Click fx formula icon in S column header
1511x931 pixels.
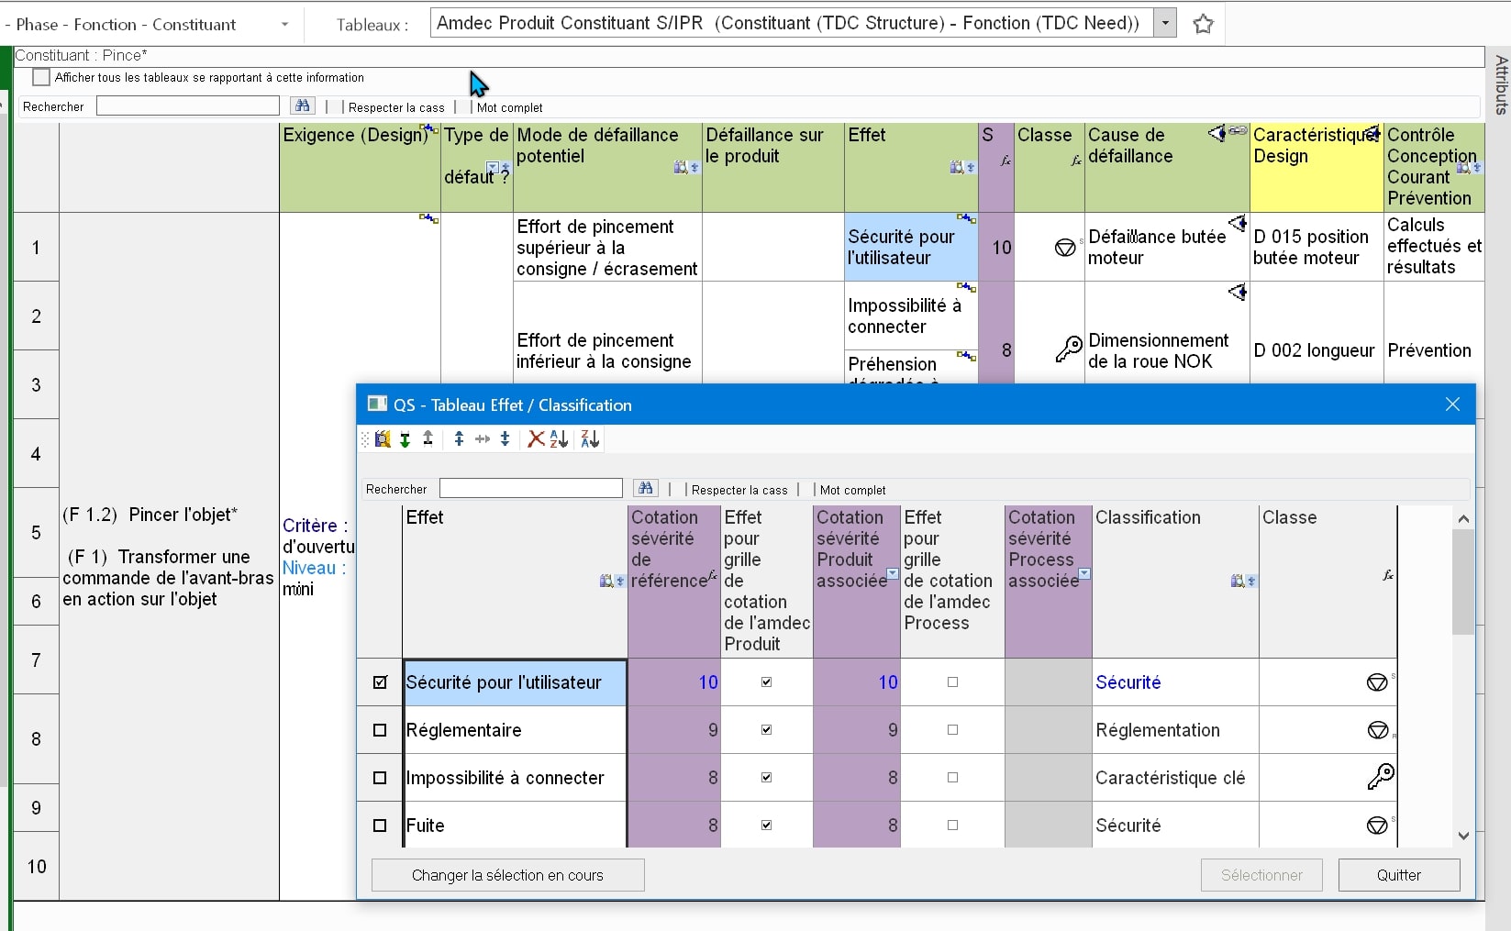pyautogui.click(x=1005, y=161)
